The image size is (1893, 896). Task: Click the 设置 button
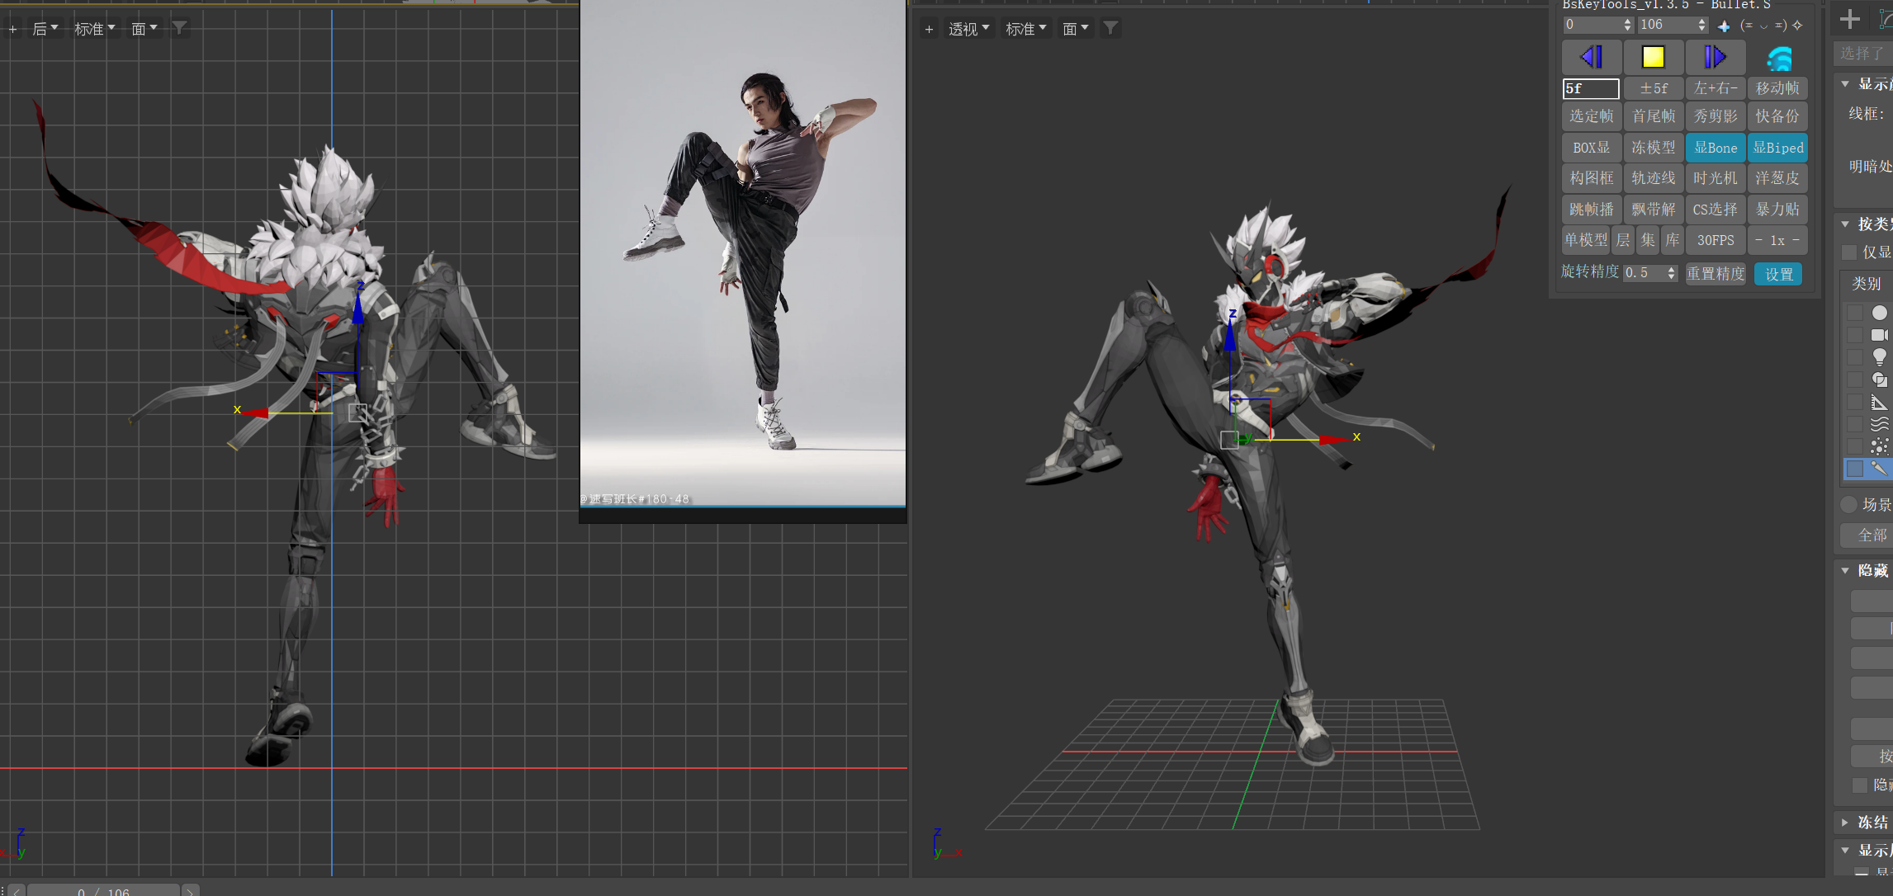1778,274
